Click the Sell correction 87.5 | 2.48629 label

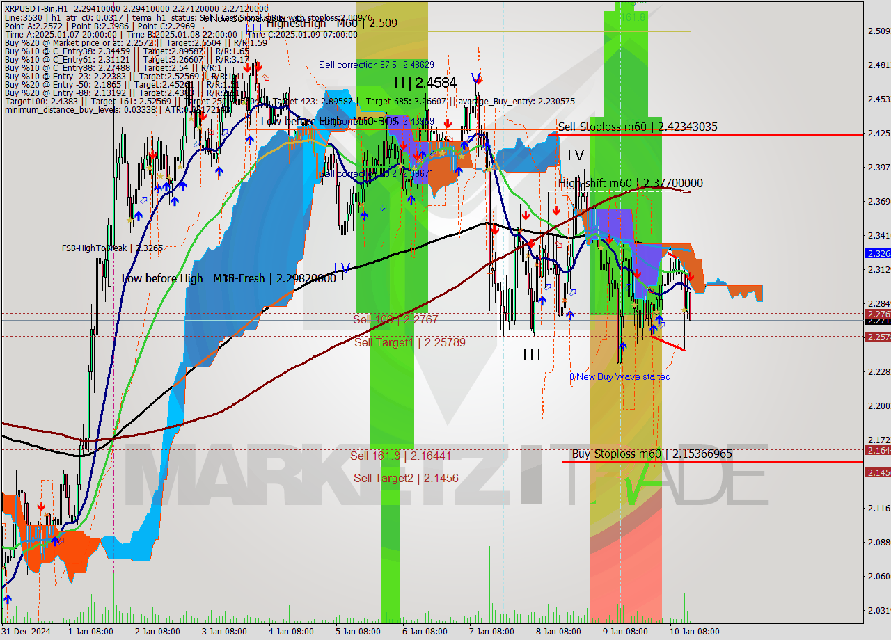click(377, 65)
